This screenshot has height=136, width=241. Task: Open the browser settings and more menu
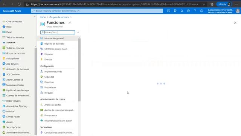coord(236,4)
